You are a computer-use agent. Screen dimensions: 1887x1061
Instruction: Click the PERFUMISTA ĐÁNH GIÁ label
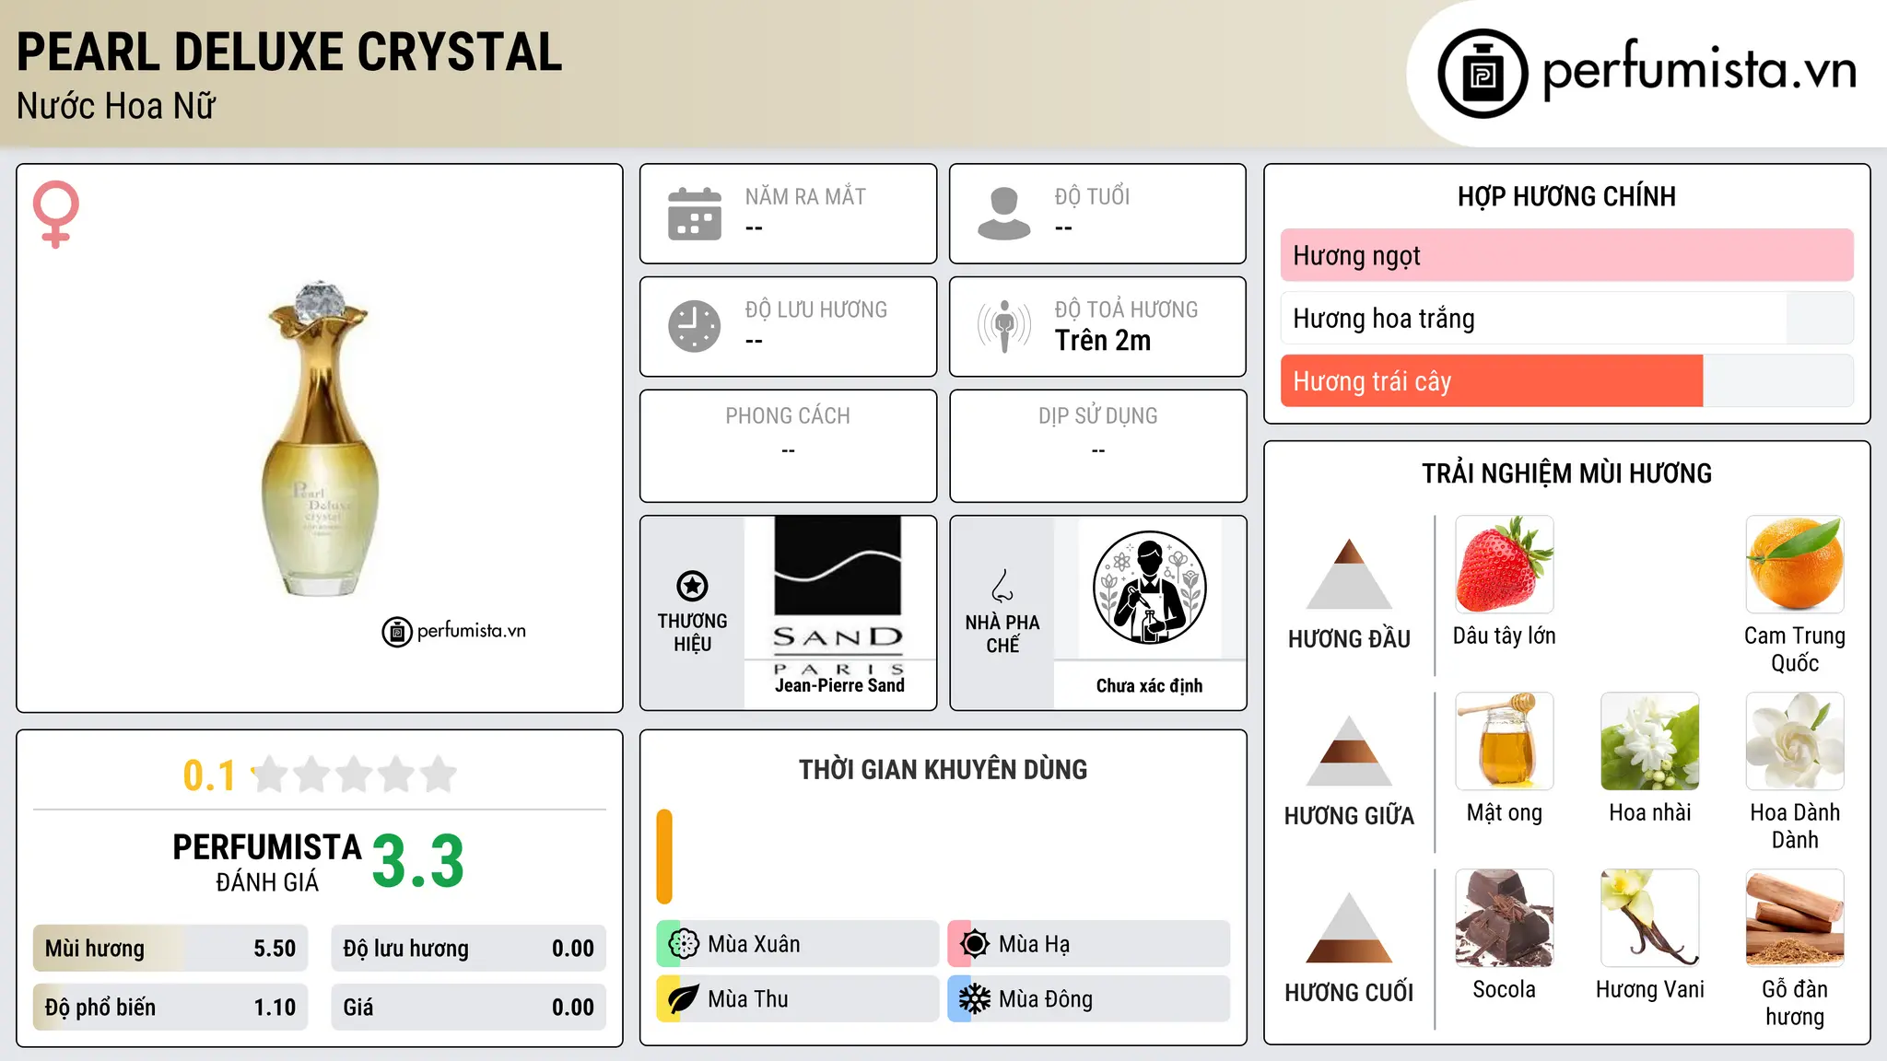click(267, 862)
